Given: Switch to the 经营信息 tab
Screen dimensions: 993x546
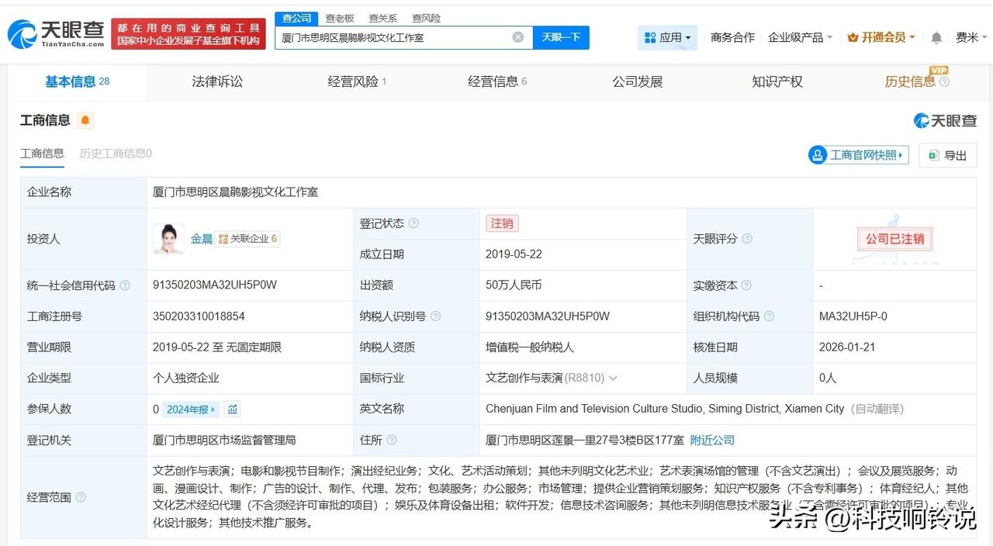Looking at the screenshot, I should [x=497, y=81].
